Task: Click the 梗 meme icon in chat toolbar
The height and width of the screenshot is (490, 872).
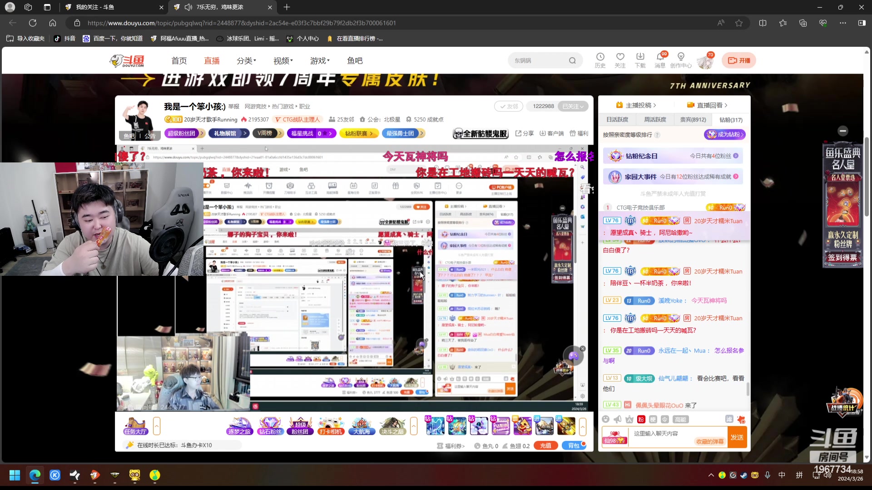Action: click(x=653, y=419)
